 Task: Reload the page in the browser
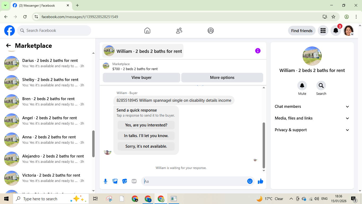[25, 17]
